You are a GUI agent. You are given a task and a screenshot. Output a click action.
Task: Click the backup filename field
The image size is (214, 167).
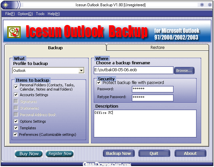point(133,70)
